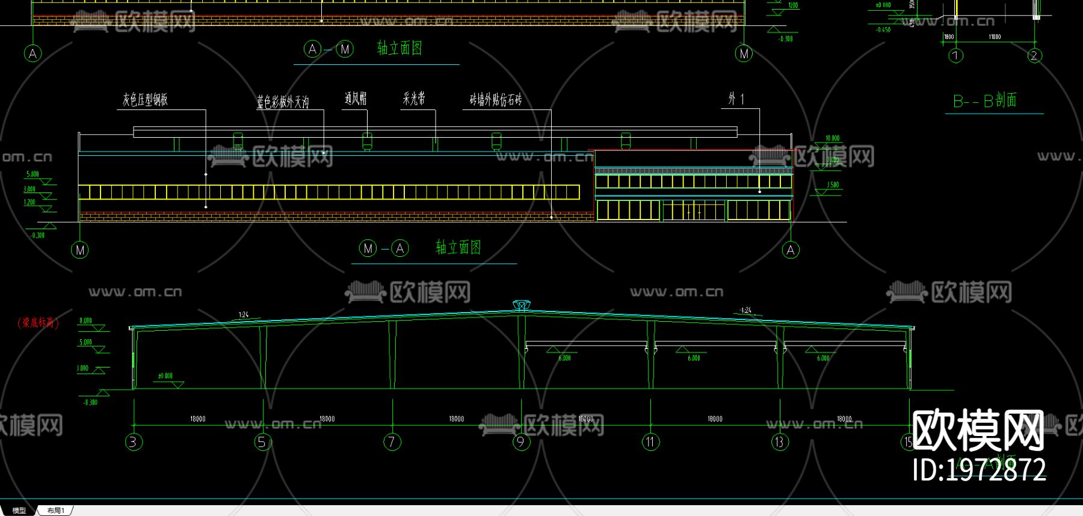Viewport: 1083px width, 516px height.
Task: Click the ridge ventilator symbol at the roof peak
Action: (x=521, y=306)
